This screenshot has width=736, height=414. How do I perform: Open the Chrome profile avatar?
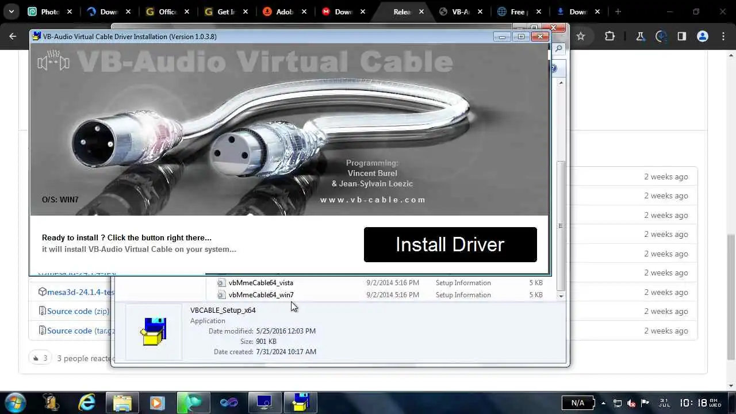click(703, 36)
